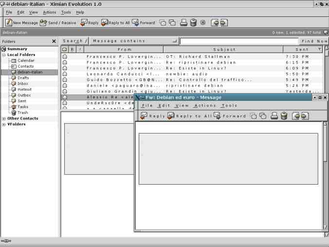Click the Trash icon in message window toolbar
Image resolution: width=329 pixels, height=247 pixels.
284,116
